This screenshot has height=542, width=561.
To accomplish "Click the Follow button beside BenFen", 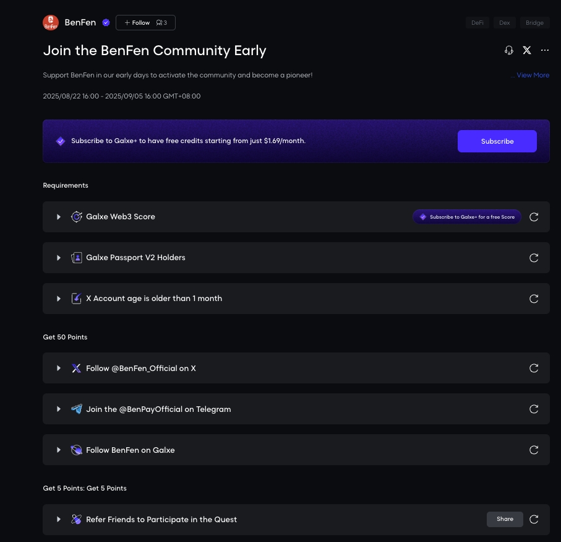I will click(x=137, y=23).
